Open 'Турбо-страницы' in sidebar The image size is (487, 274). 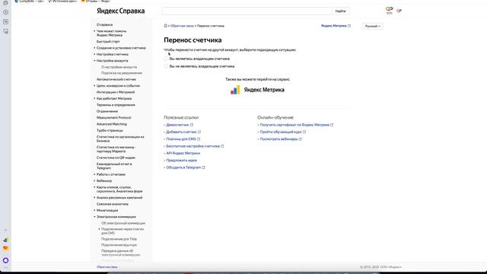coord(110,130)
